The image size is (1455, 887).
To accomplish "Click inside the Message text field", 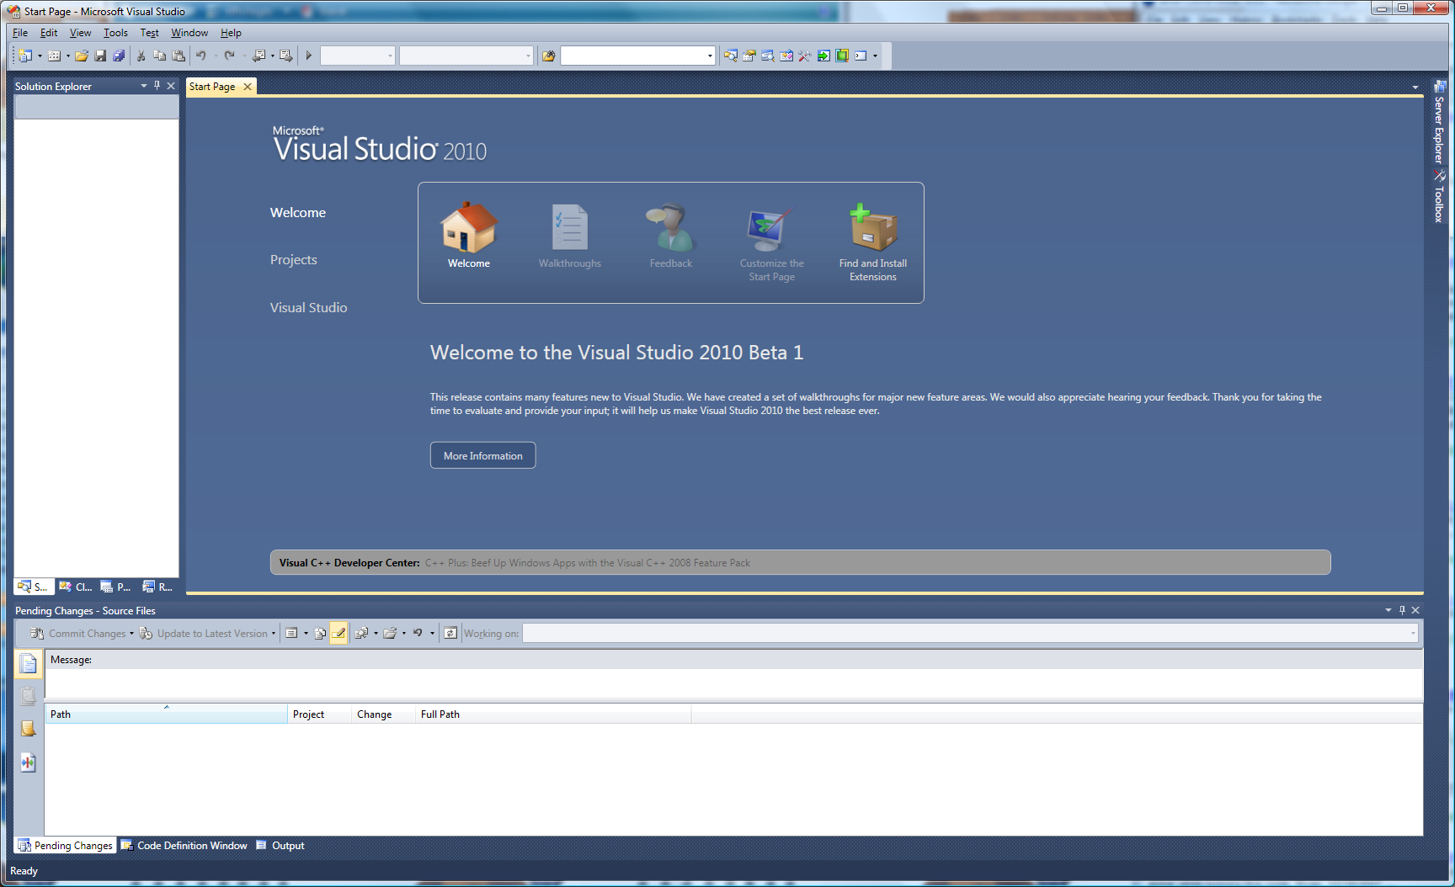I will [x=733, y=684].
